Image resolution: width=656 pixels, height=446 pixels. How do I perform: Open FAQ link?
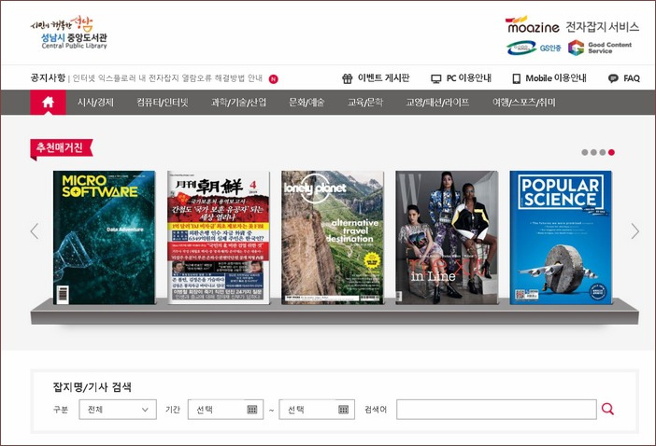[632, 78]
